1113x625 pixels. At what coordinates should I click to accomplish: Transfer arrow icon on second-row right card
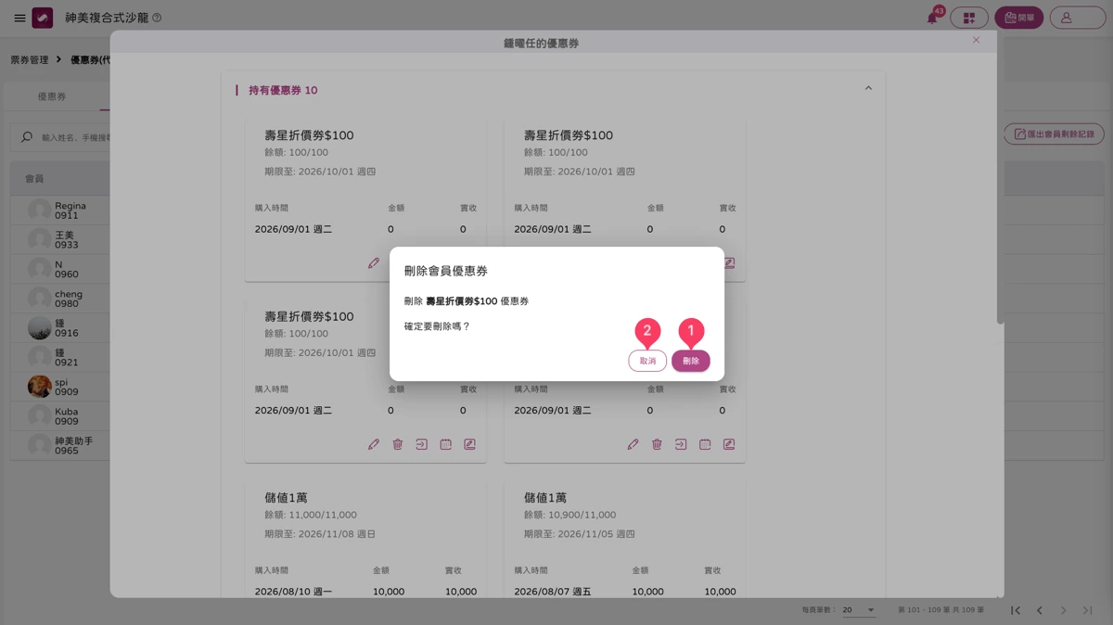[681, 444]
